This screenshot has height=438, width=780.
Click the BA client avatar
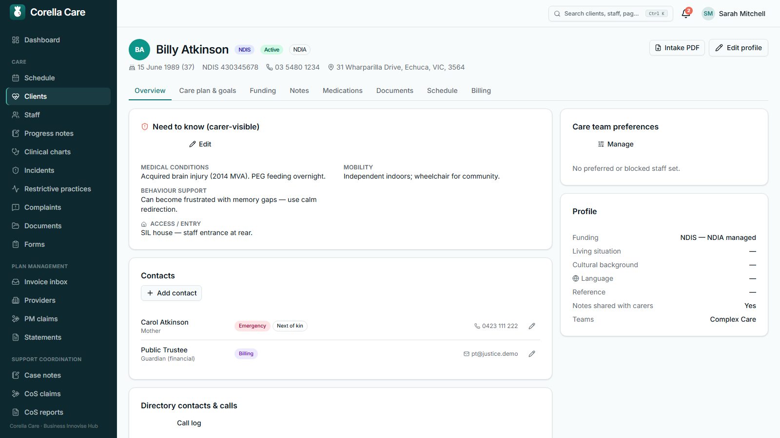[x=139, y=50]
